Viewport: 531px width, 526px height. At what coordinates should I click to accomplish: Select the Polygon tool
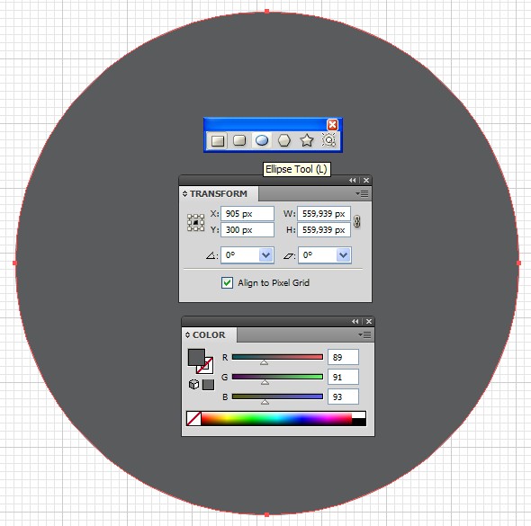284,140
